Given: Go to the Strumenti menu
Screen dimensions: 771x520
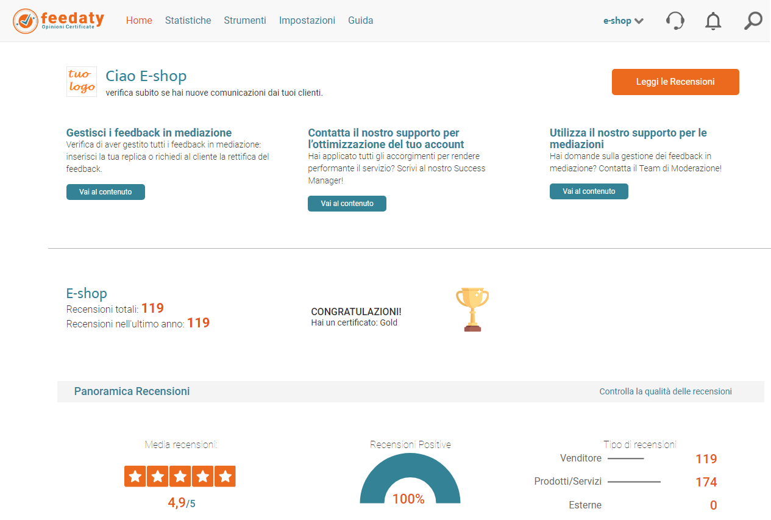Looking at the screenshot, I should (x=245, y=21).
